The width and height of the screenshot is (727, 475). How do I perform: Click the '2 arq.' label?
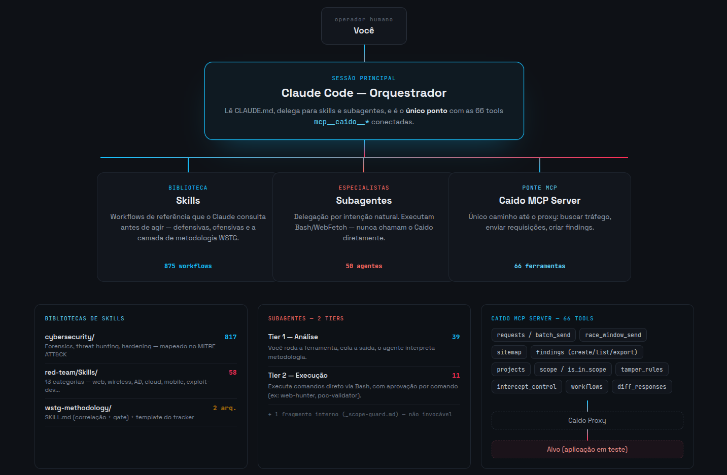tap(225, 408)
